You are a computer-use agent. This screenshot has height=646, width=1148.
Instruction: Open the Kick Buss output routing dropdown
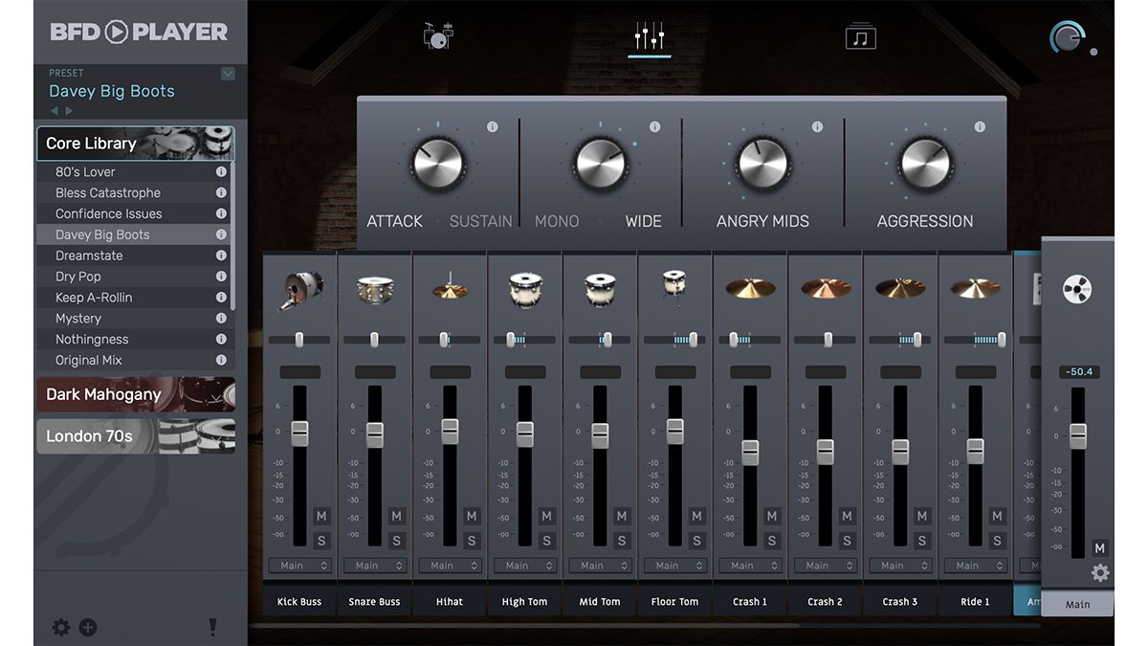tap(299, 566)
